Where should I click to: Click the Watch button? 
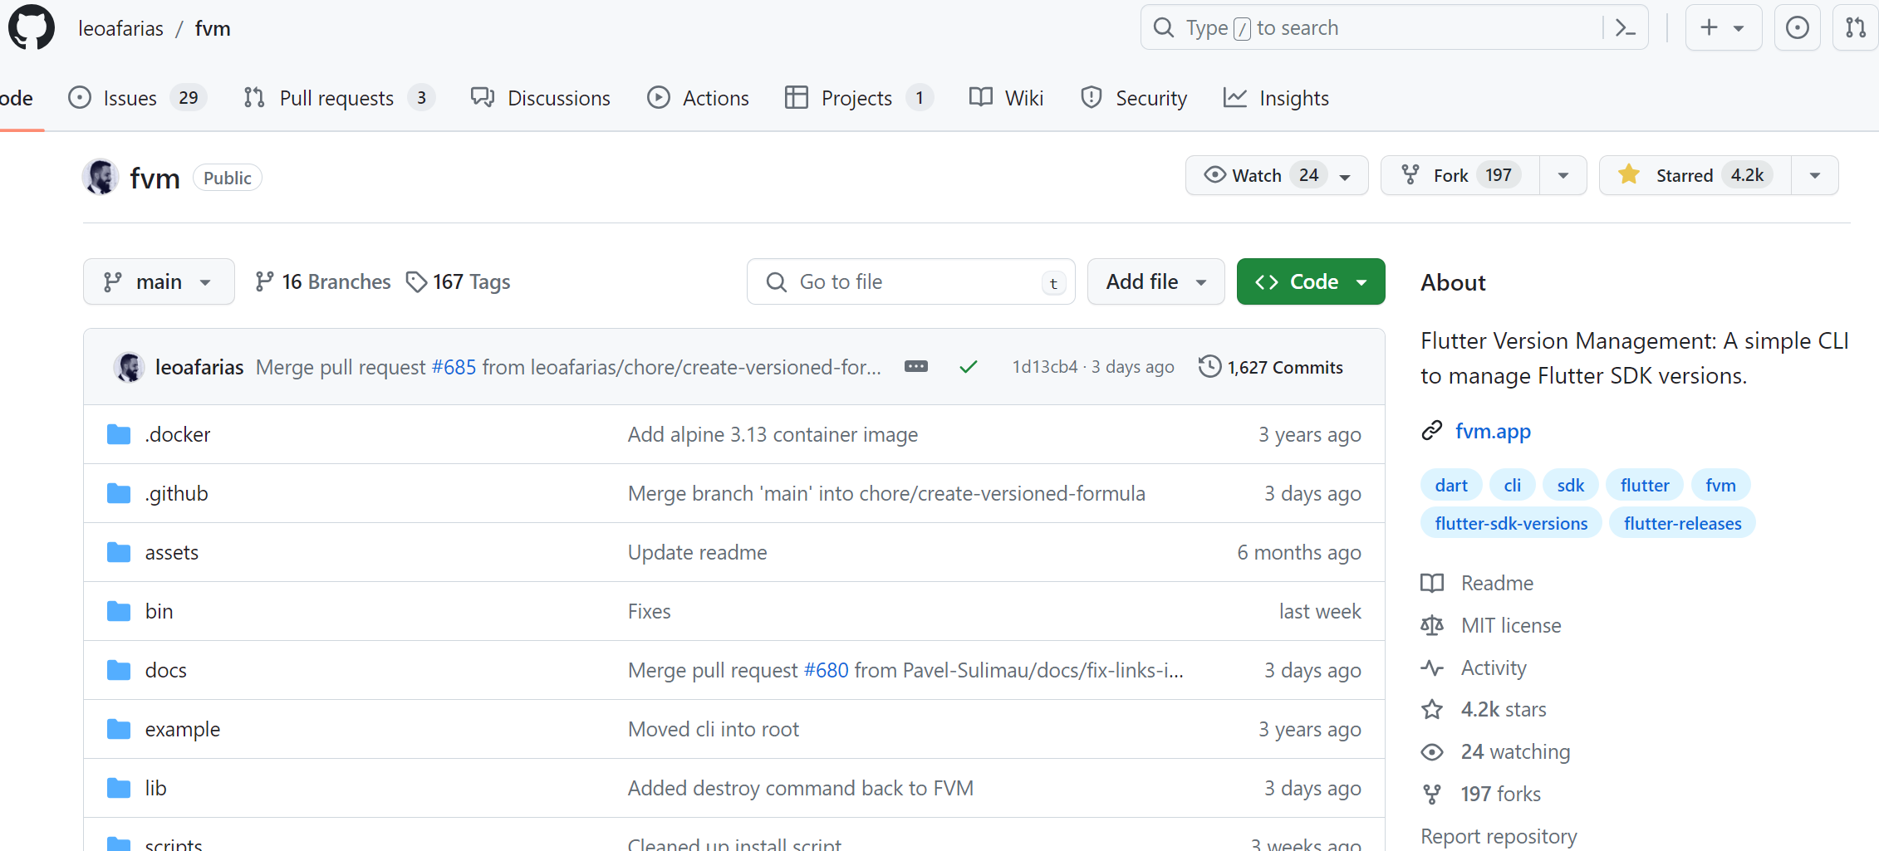(1277, 175)
